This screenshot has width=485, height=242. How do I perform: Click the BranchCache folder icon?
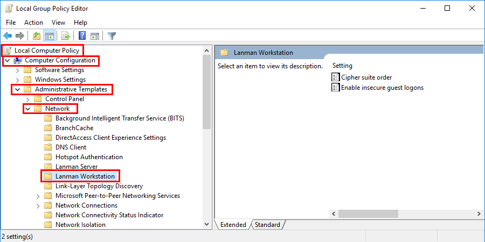tap(48, 128)
